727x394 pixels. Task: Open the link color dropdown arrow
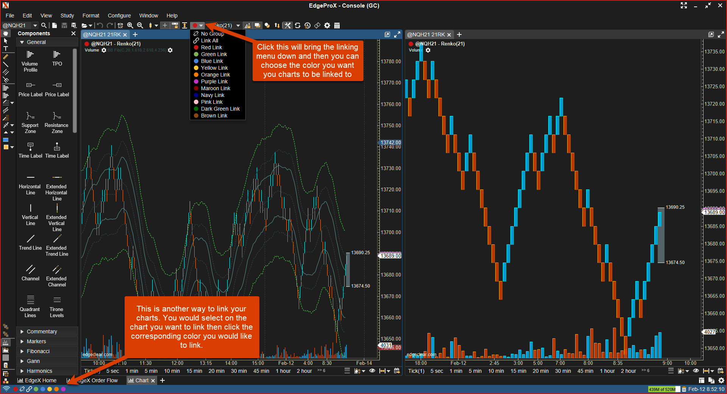click(x=201, y=25)
